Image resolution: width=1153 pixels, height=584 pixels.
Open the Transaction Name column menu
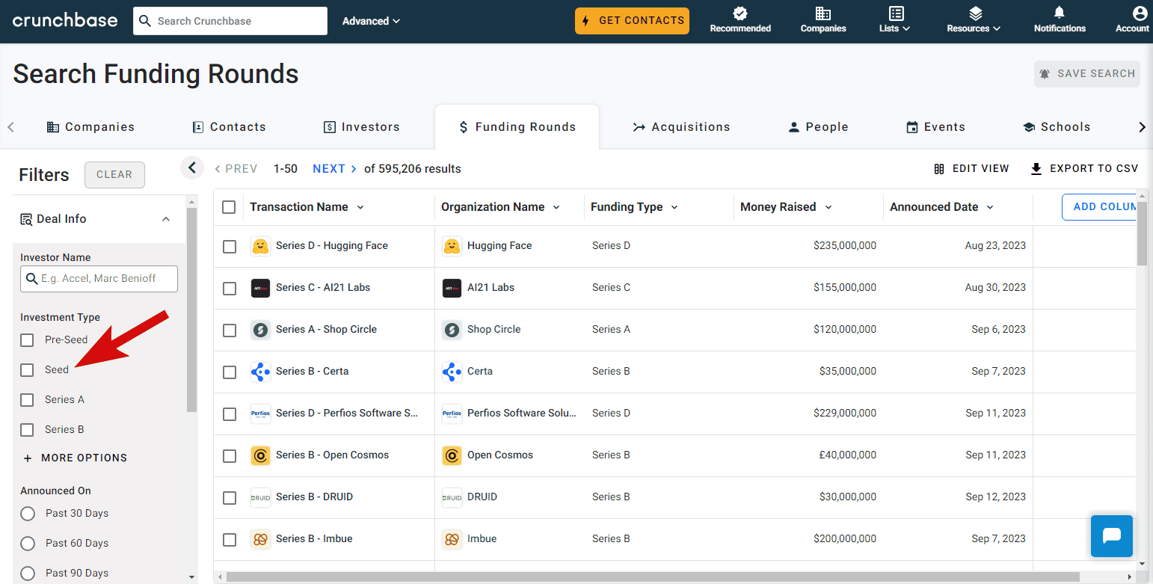pos(360,207)
